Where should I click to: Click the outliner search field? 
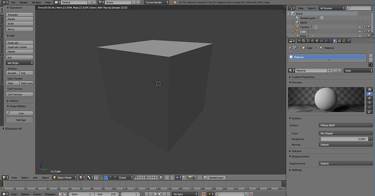point(359,8)
